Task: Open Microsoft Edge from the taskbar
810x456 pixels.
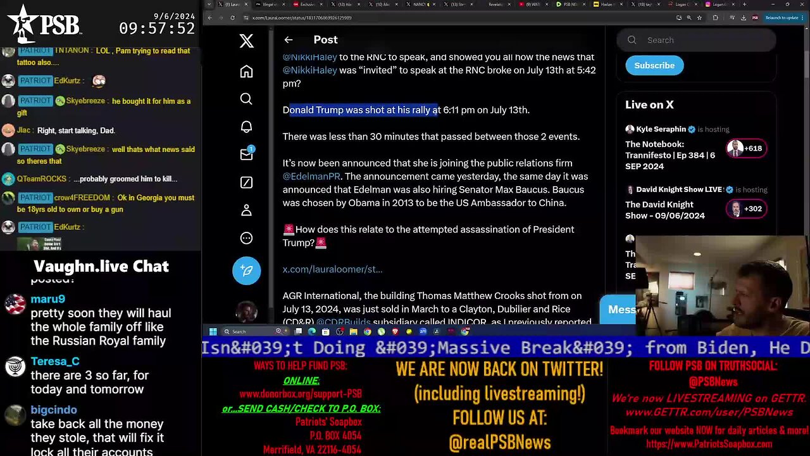Action: tap(311, 331)
